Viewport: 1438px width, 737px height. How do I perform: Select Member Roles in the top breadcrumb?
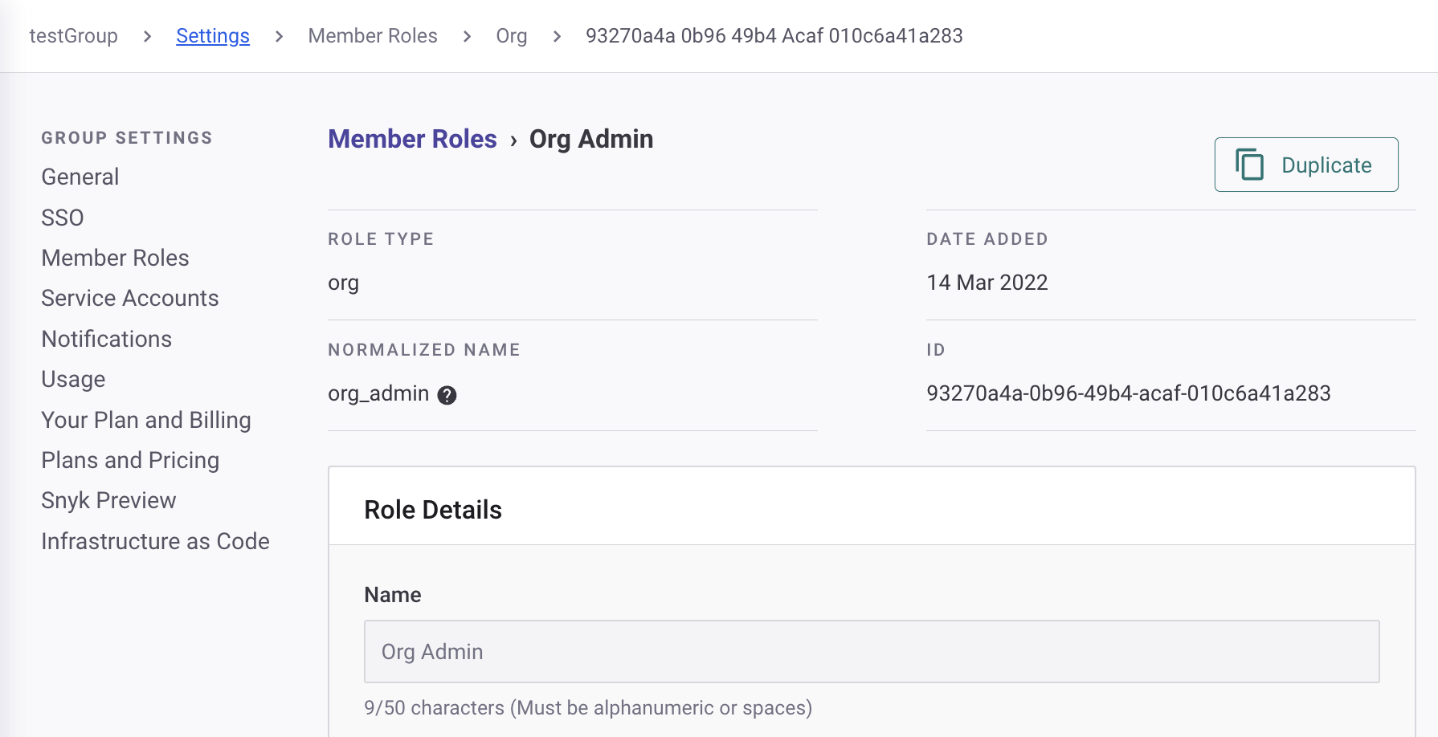(x=373, y=36)
